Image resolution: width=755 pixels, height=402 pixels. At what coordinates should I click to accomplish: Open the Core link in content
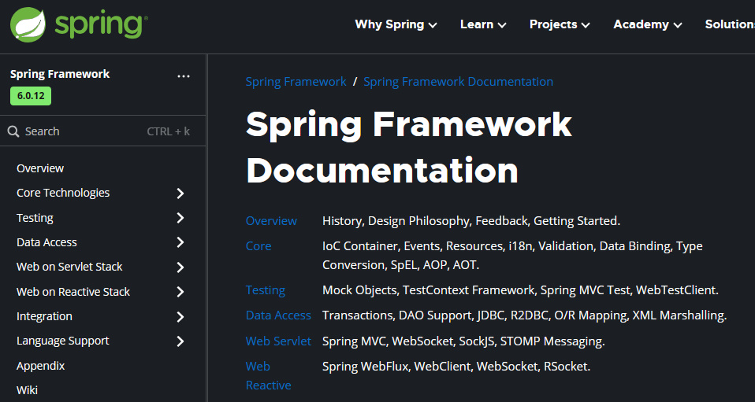click(x=258, y=246)
